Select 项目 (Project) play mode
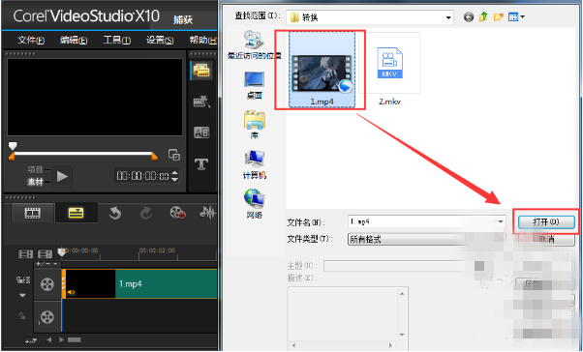This screenshot has width=583, height=352. tap(35, 169)
